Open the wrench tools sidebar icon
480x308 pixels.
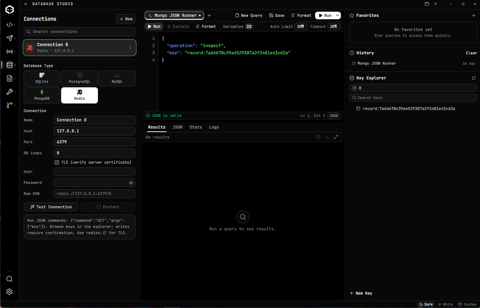pyautogui.click(x=10, y=92)
